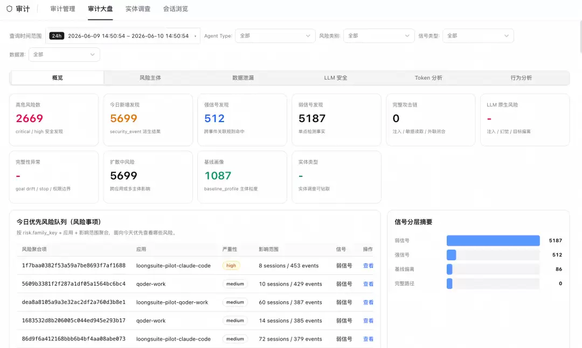This screenshot has width=582, height=348.
Task: Select the Token 分析 tab
Action: coord(428,78)
